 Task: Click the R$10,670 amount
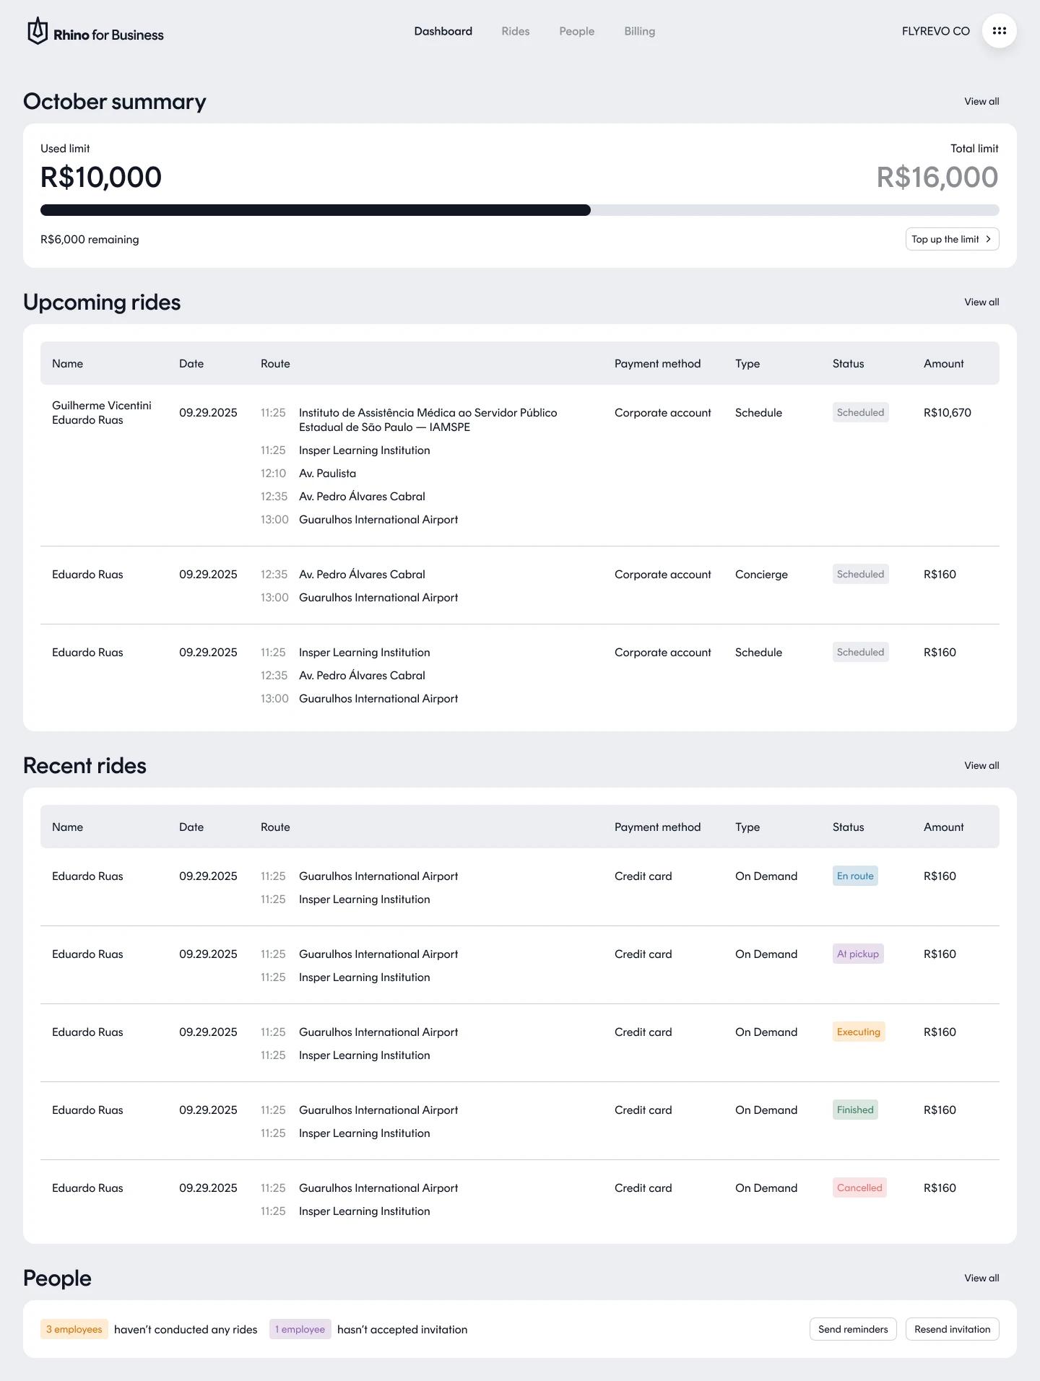[948, 412]
